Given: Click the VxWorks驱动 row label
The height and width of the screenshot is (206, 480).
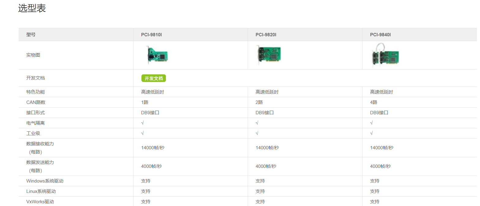Looking at the screenshot, I should (x=40, y=201).
